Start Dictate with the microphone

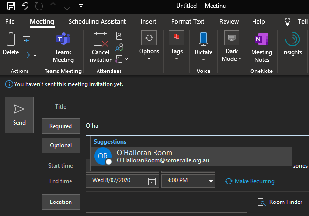tap(203, 39)
